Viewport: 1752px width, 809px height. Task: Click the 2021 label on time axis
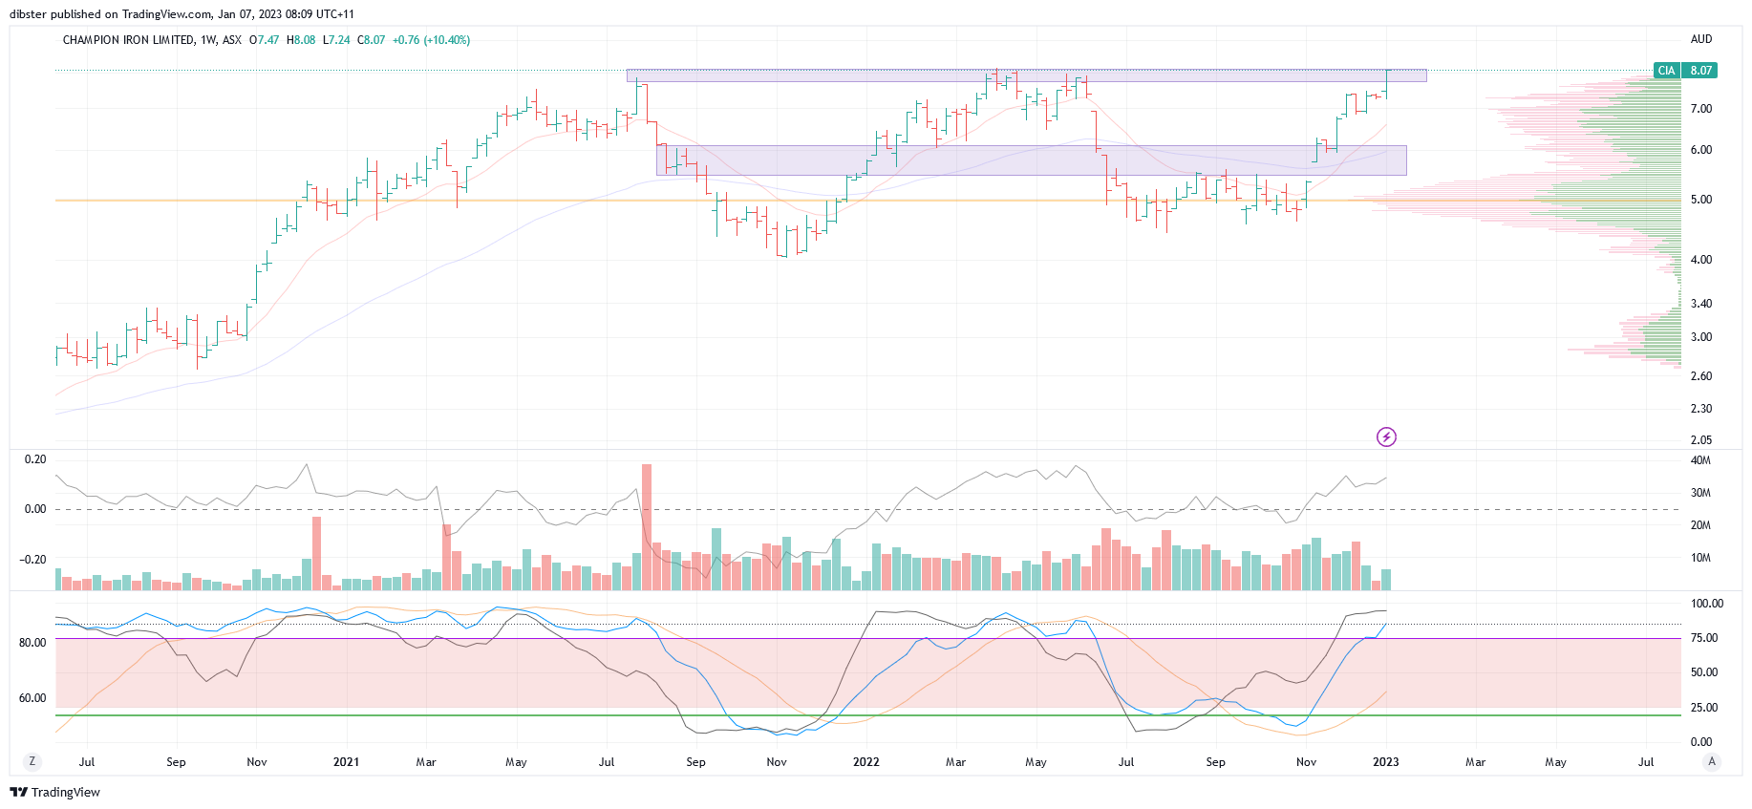pyautogui.click(x=346, y=762)
